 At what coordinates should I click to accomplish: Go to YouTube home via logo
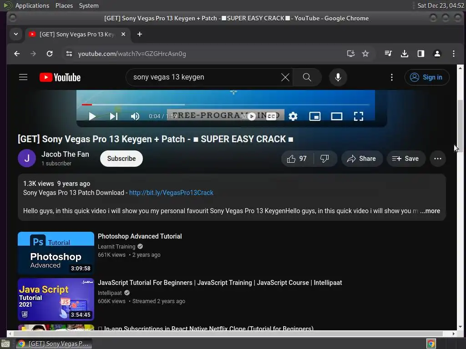(60, 77)
